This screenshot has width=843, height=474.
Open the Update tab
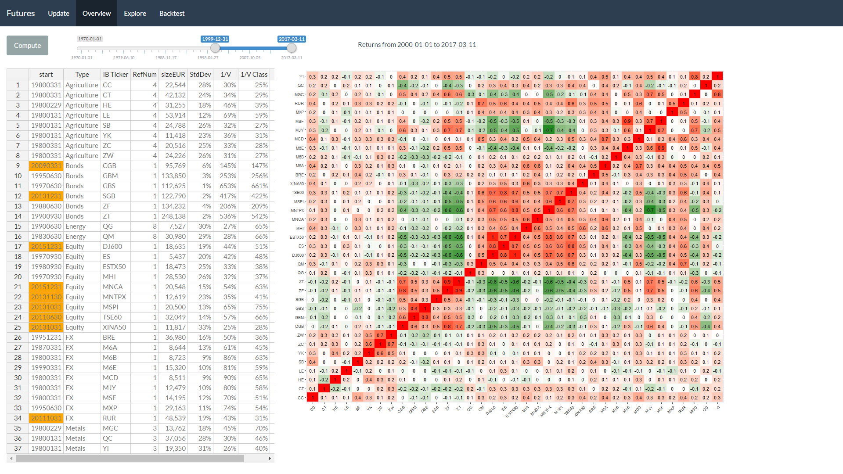(x=58, y=13)
